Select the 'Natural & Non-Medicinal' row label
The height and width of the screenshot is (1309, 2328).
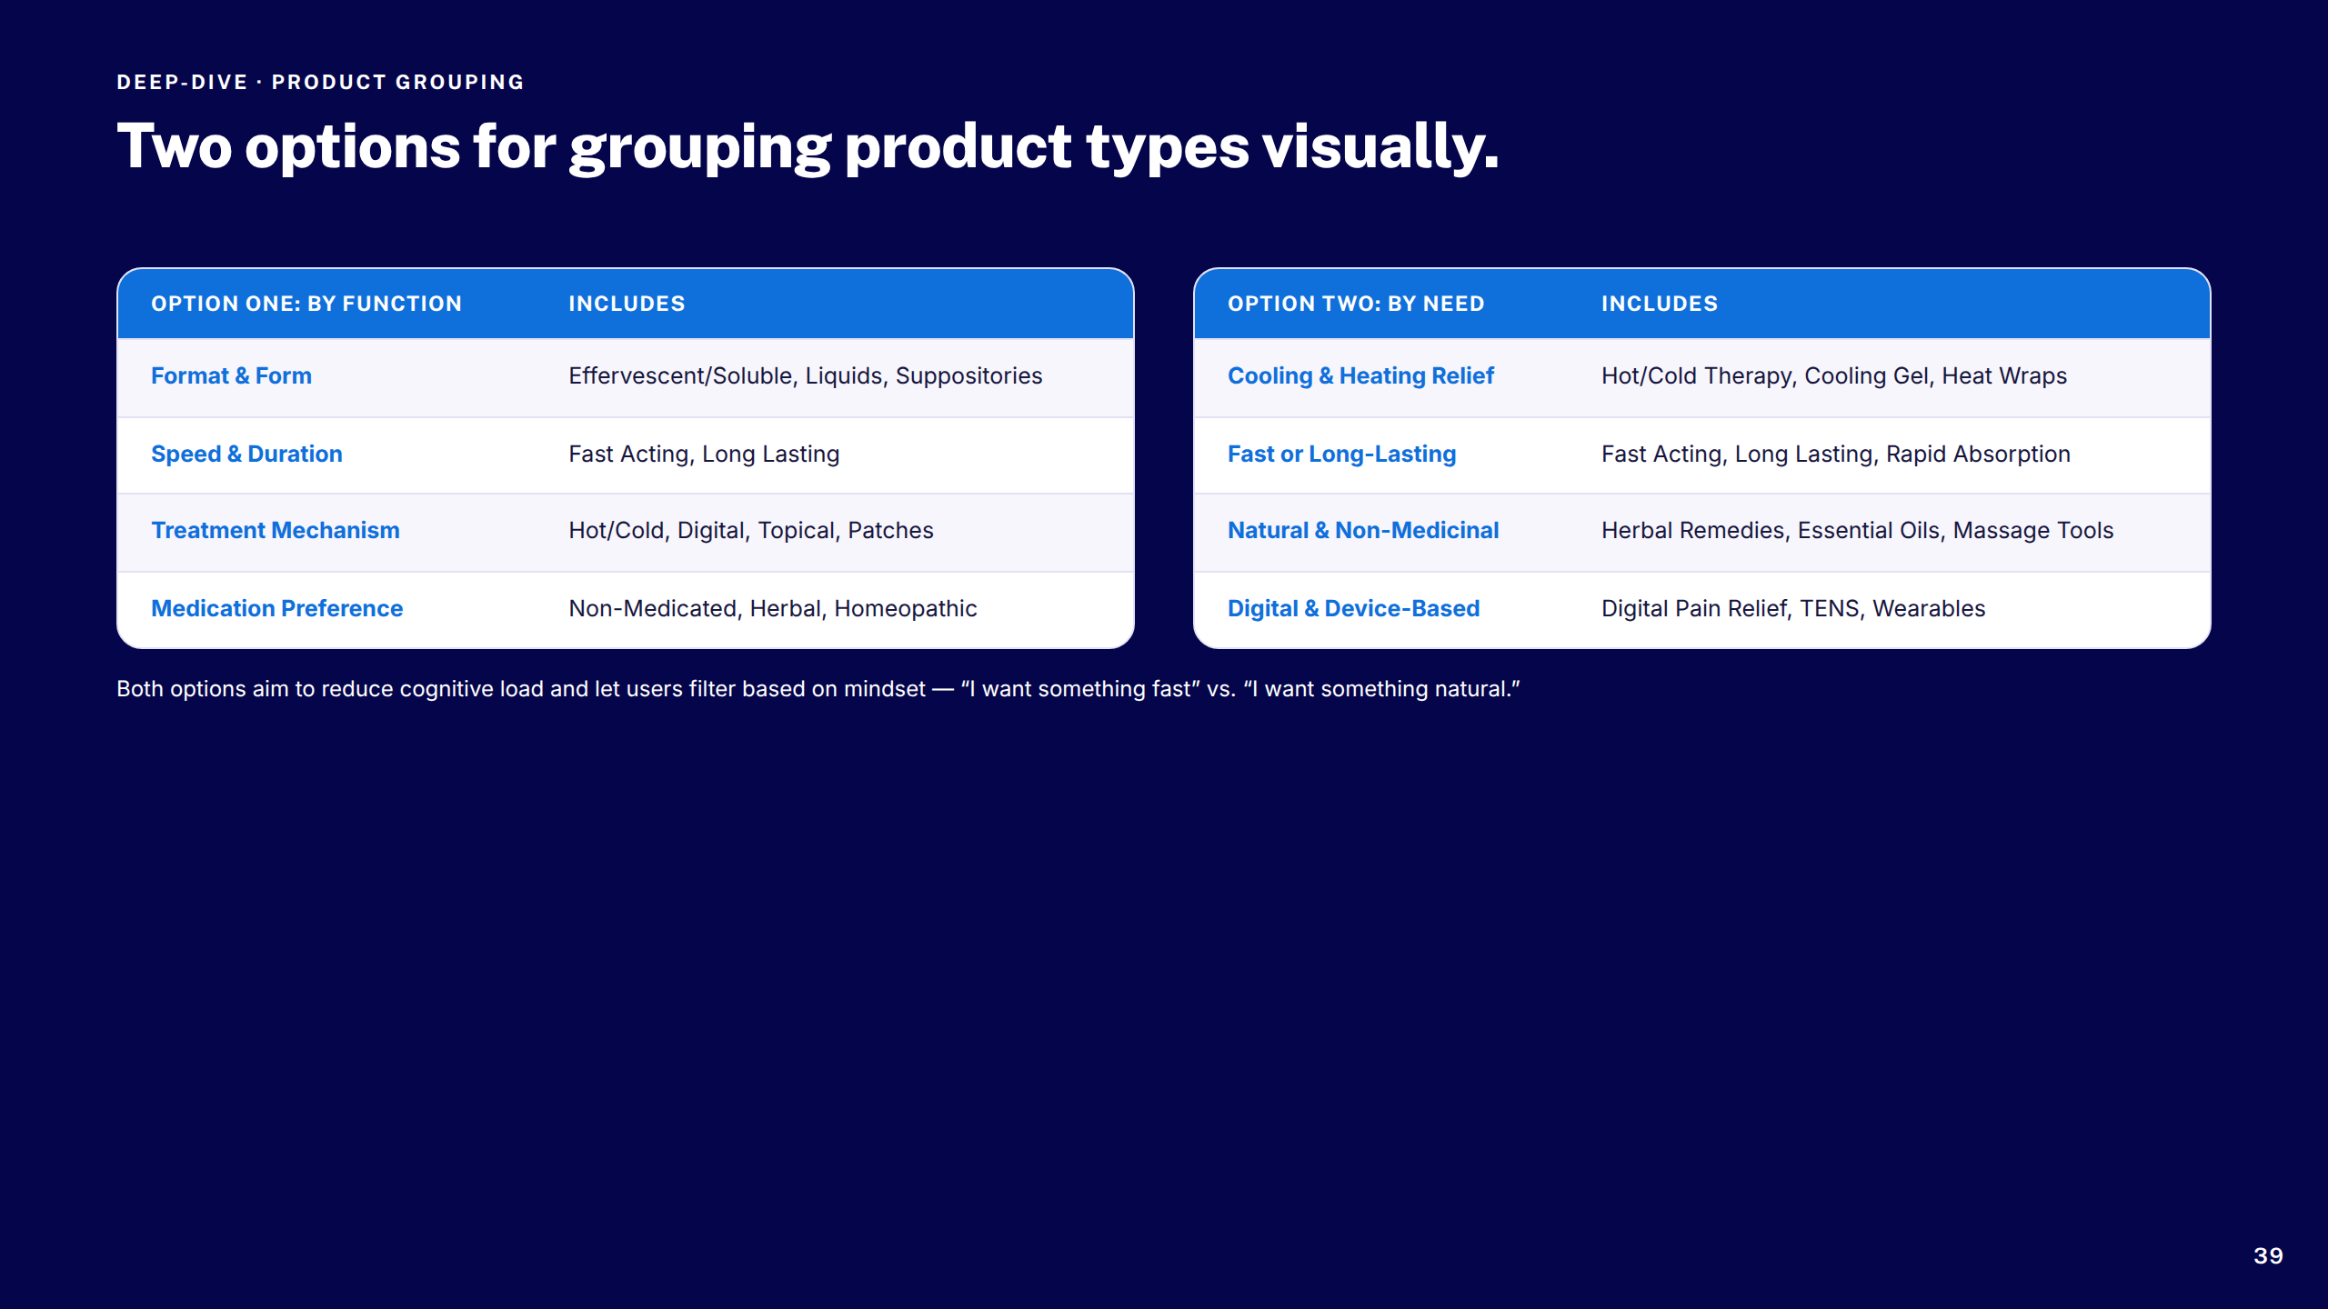[x=1363, y=531]
